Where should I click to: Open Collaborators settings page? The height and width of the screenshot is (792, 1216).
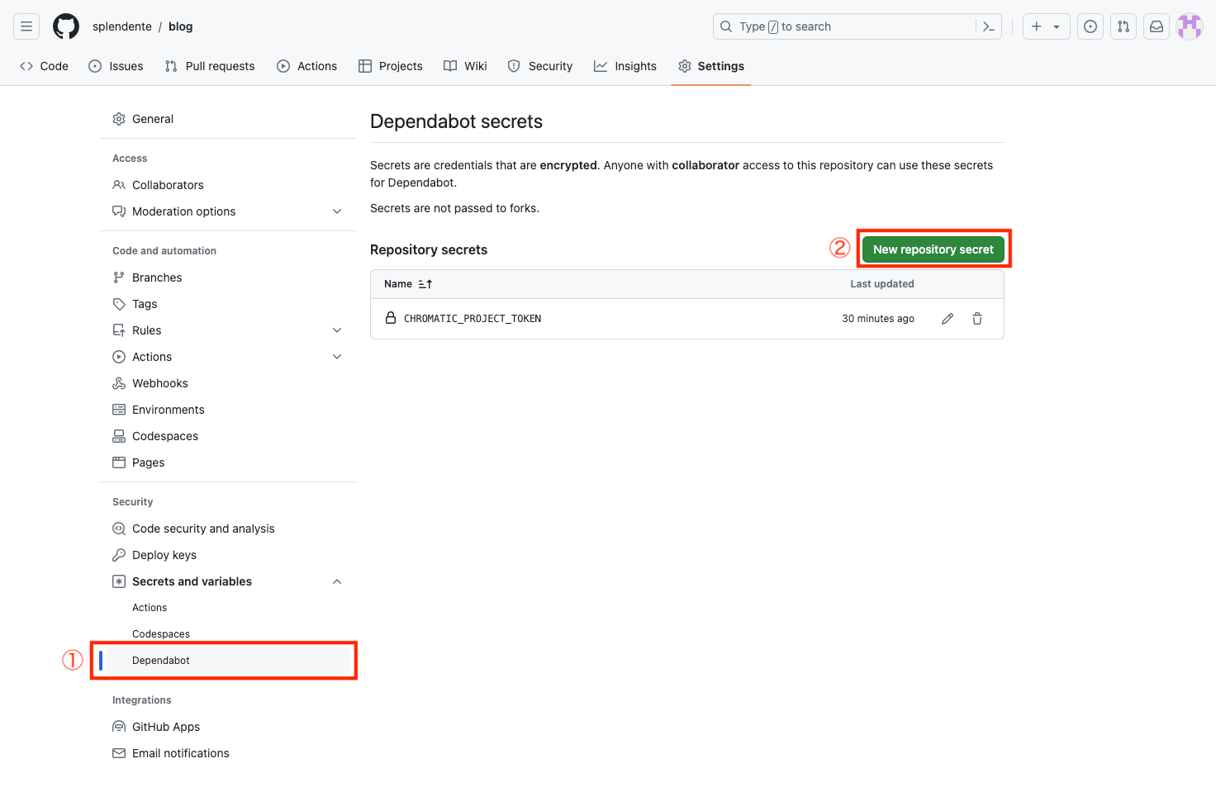[x=228, y=185]
